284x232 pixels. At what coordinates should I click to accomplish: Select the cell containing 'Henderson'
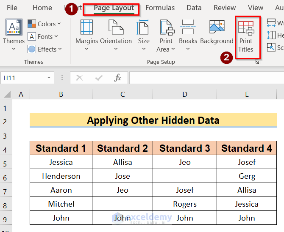(61, 176)
